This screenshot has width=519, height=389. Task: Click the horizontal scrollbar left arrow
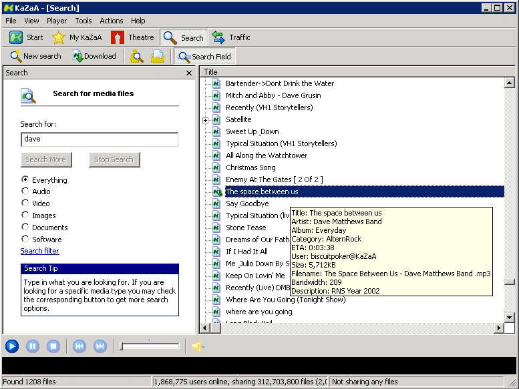(205, 328)
